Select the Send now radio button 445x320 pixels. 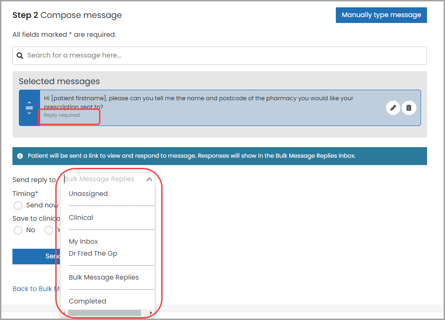18,205
